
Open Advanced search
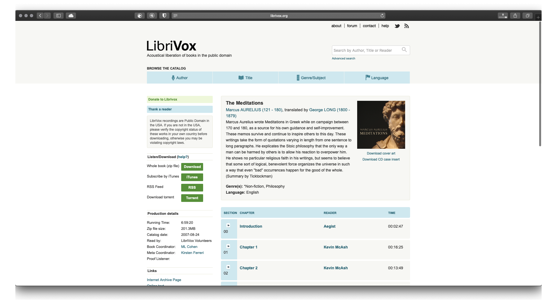(343, 58)
